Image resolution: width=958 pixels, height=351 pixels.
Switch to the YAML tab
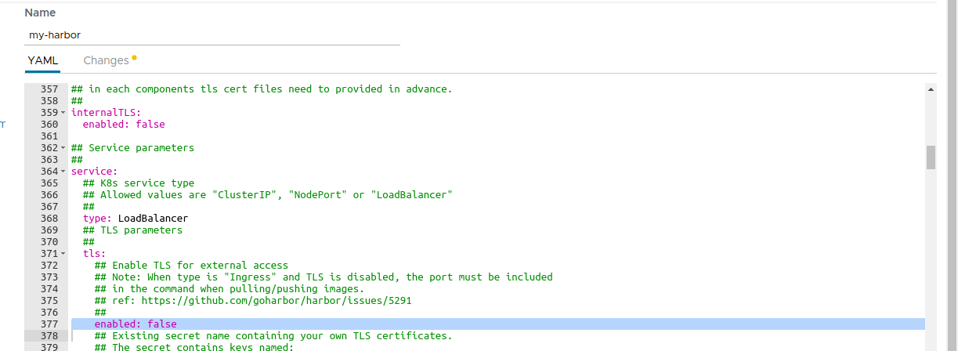(x=42, y=60)
